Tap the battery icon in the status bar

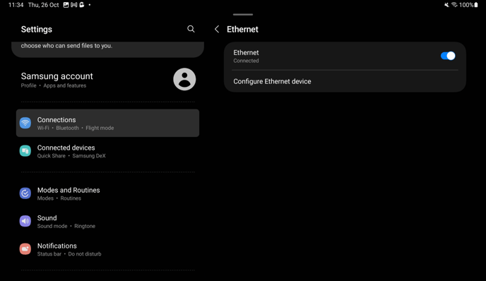pyautogui.click(x=476, y=5)
